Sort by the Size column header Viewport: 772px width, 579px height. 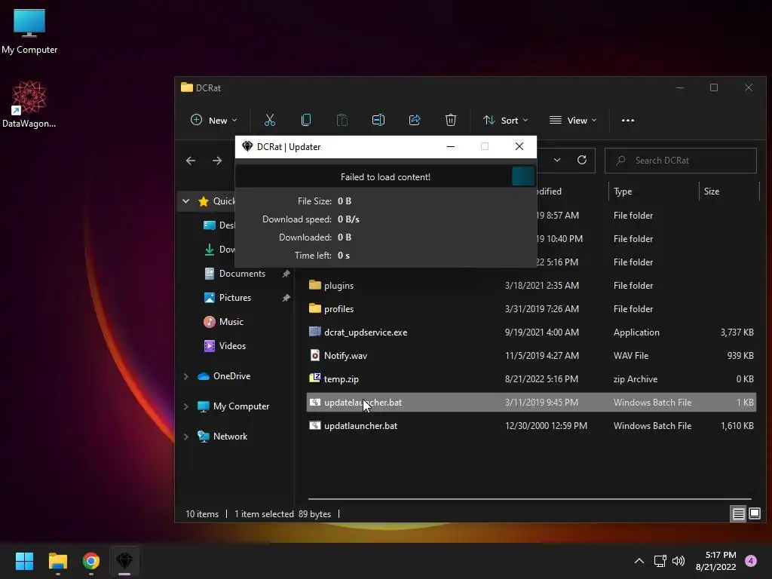tap(729, 191)
